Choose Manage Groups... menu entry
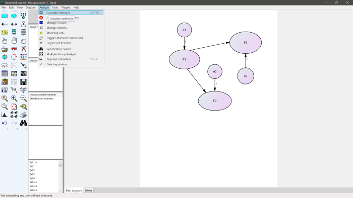This screenshot has width=353, height=198. tap(71, 23)
